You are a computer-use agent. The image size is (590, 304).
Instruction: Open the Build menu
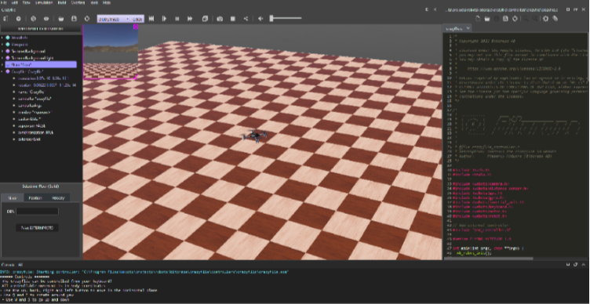click(62, 2)
